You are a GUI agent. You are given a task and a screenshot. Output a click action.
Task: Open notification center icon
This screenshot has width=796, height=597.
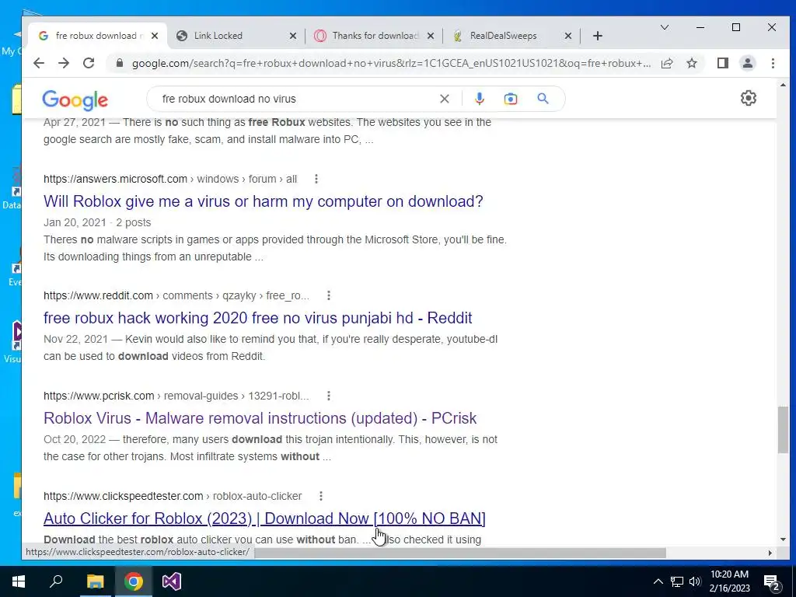772,581
